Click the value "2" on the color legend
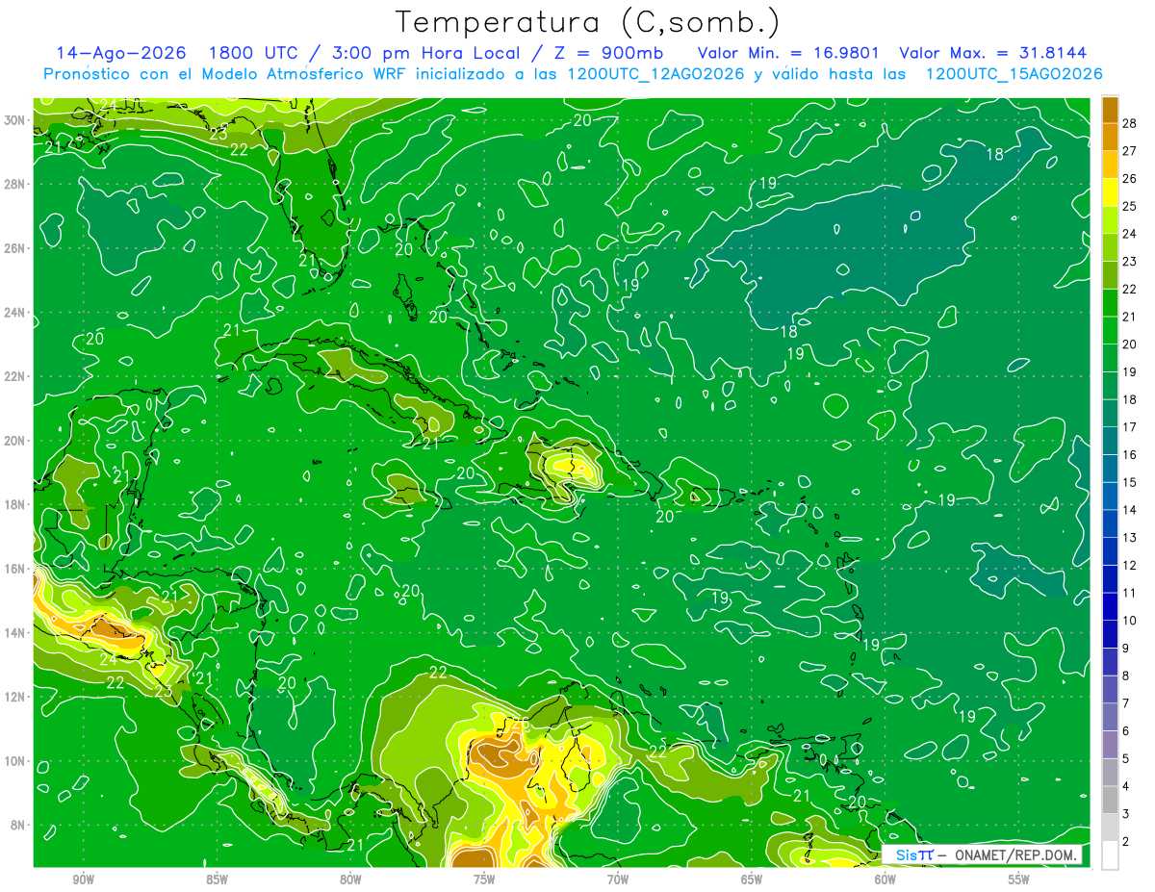This screenshot has height=892, width=1155. click(x=1125, y=842)
